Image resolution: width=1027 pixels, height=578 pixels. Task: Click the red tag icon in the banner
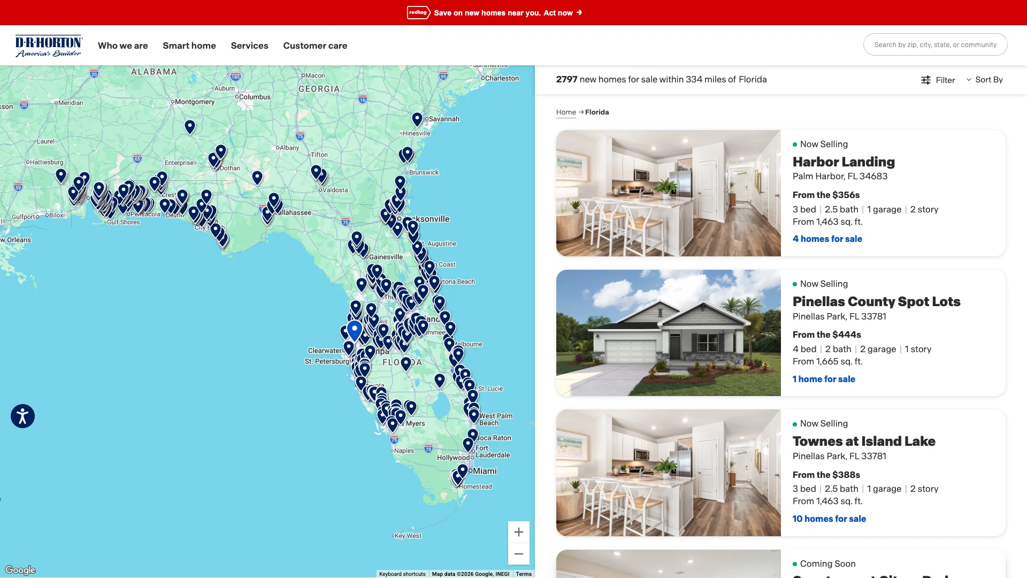tap(418, 12)
